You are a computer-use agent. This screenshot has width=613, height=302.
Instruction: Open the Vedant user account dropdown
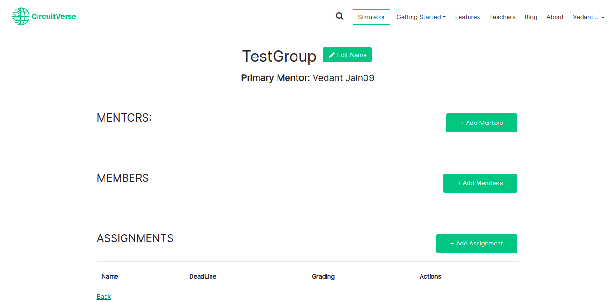588,17
